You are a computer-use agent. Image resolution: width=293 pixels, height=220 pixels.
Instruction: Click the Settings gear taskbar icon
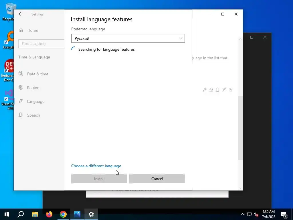[91, 214]
